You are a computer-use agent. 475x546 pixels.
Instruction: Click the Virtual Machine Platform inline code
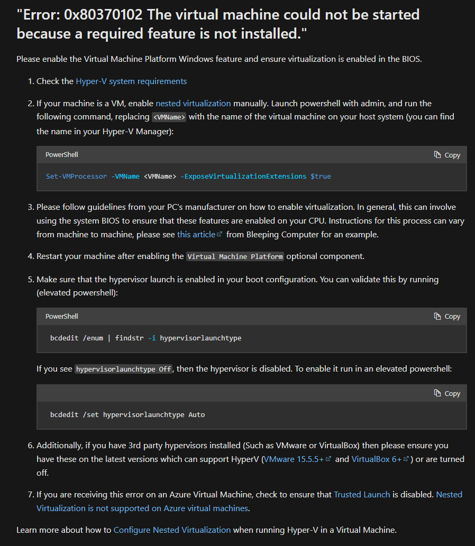[x=235, y=256]
